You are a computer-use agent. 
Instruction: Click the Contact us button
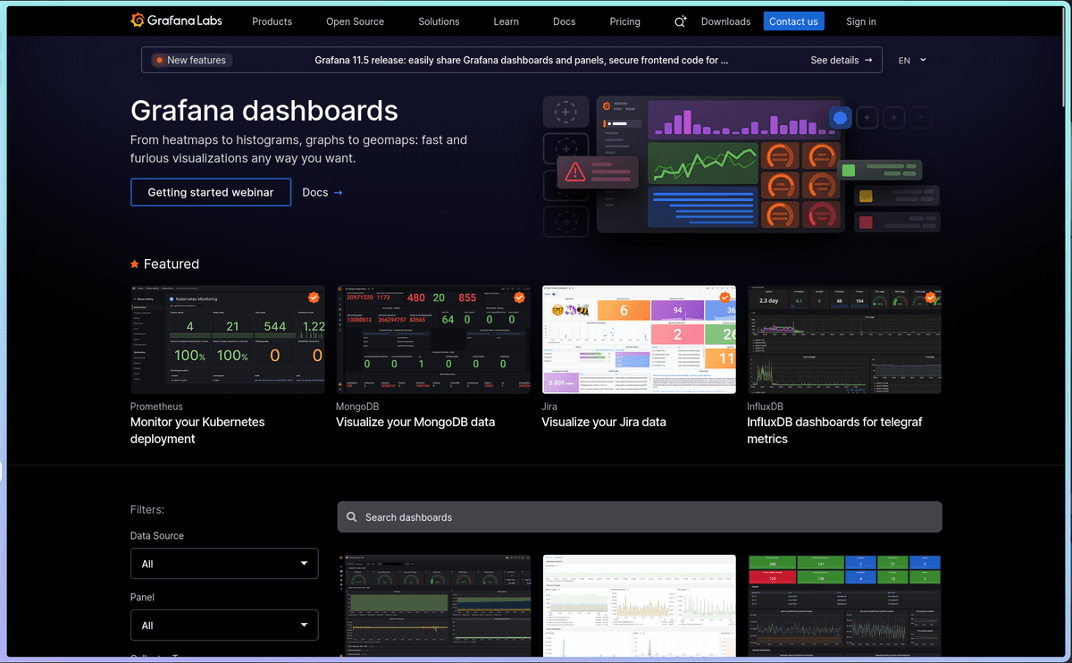793,21
